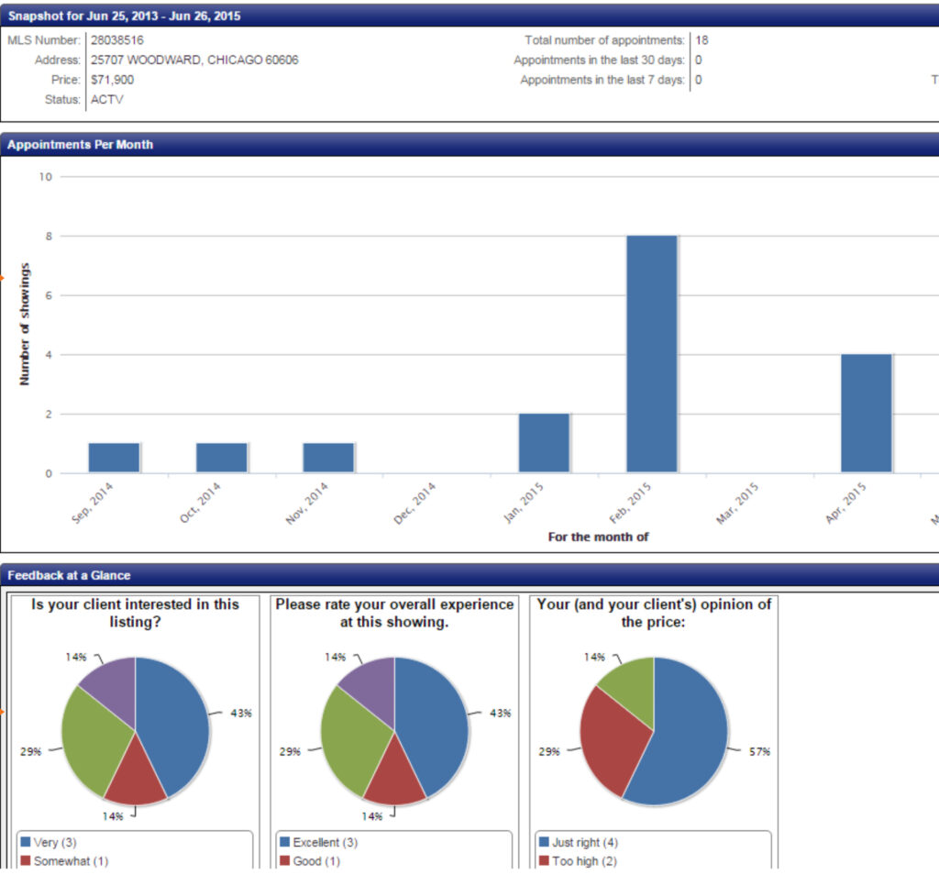Click the 'Appointments Per Month' panel header
This screenshot has height=886, width=939.
tap(81, 145)
